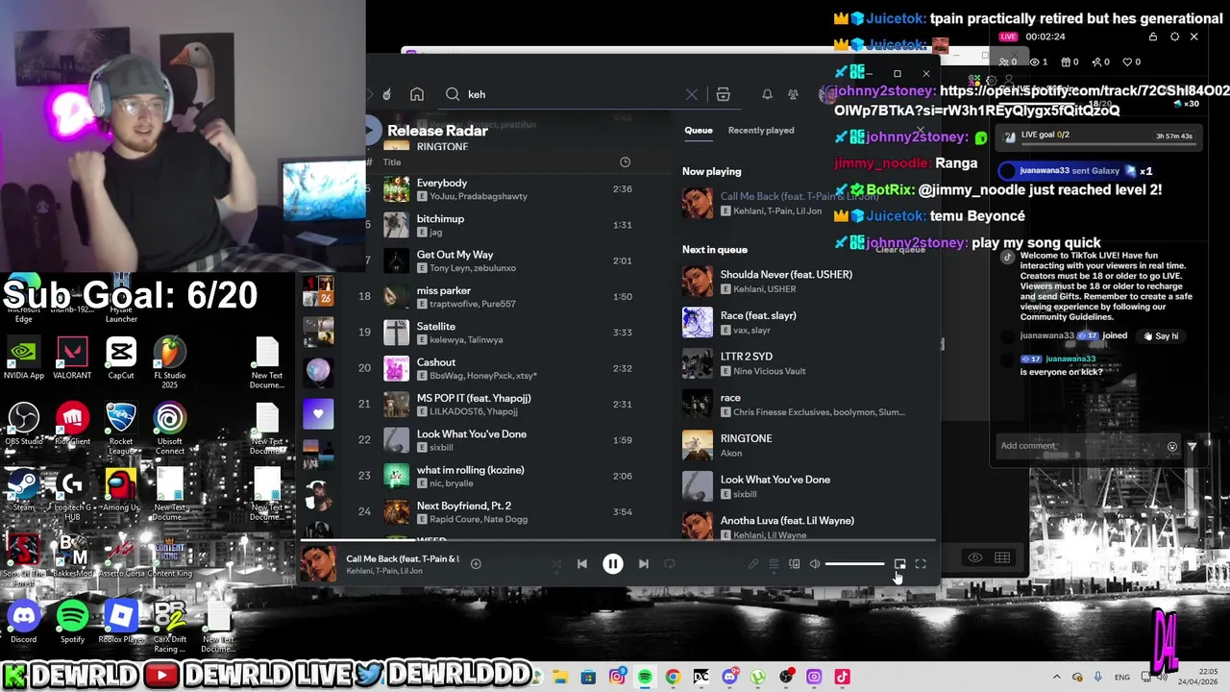Viewport: 1230px width, 692px height.
Task: Go back to the previous track in Spotify
Action: tap(581, 564)
